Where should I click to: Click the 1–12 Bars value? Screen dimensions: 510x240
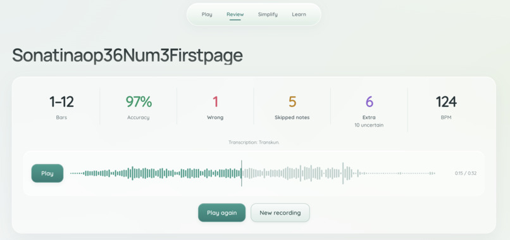[61, 102]
